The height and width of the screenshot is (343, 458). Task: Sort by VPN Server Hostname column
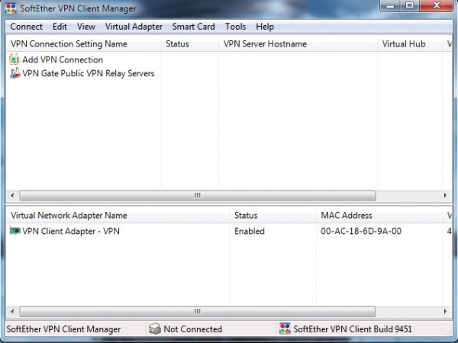298,43
